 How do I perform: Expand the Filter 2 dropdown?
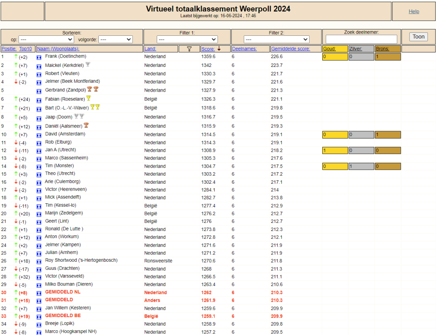tap(276, 40)
